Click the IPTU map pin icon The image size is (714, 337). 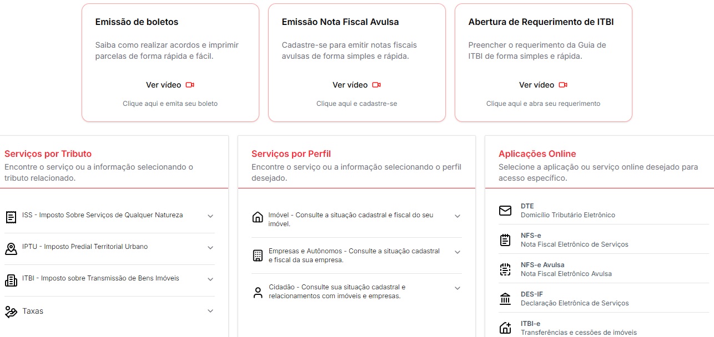[x=11, y=248]
